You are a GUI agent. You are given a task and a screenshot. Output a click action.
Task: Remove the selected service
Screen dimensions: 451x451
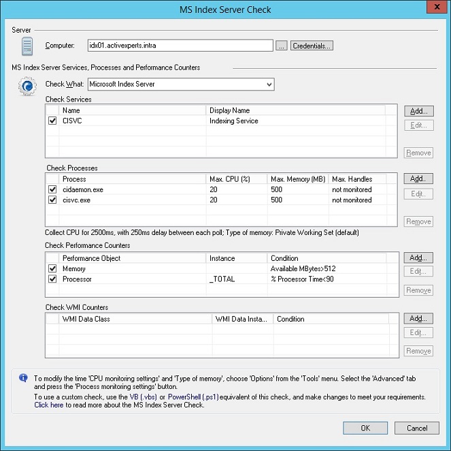click(418, 153)
